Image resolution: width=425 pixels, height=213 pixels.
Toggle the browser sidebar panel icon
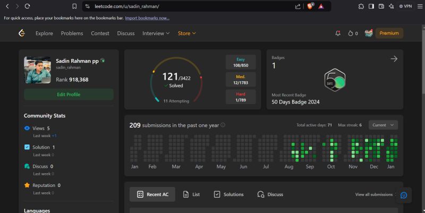[371, 6]
